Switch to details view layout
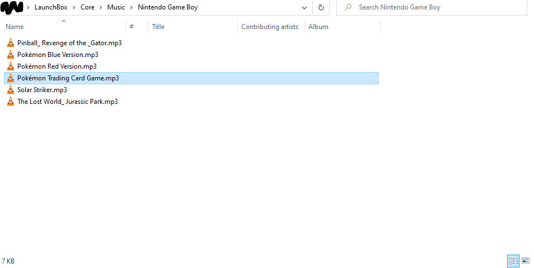 tap(513, 261)
